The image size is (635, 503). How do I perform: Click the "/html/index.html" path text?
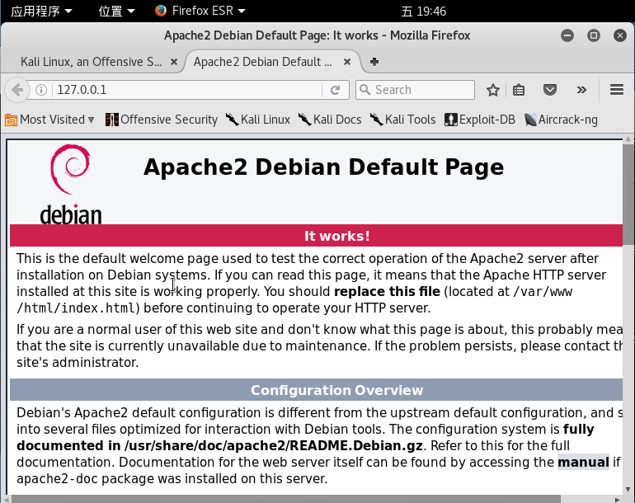(x=76, y=308)
